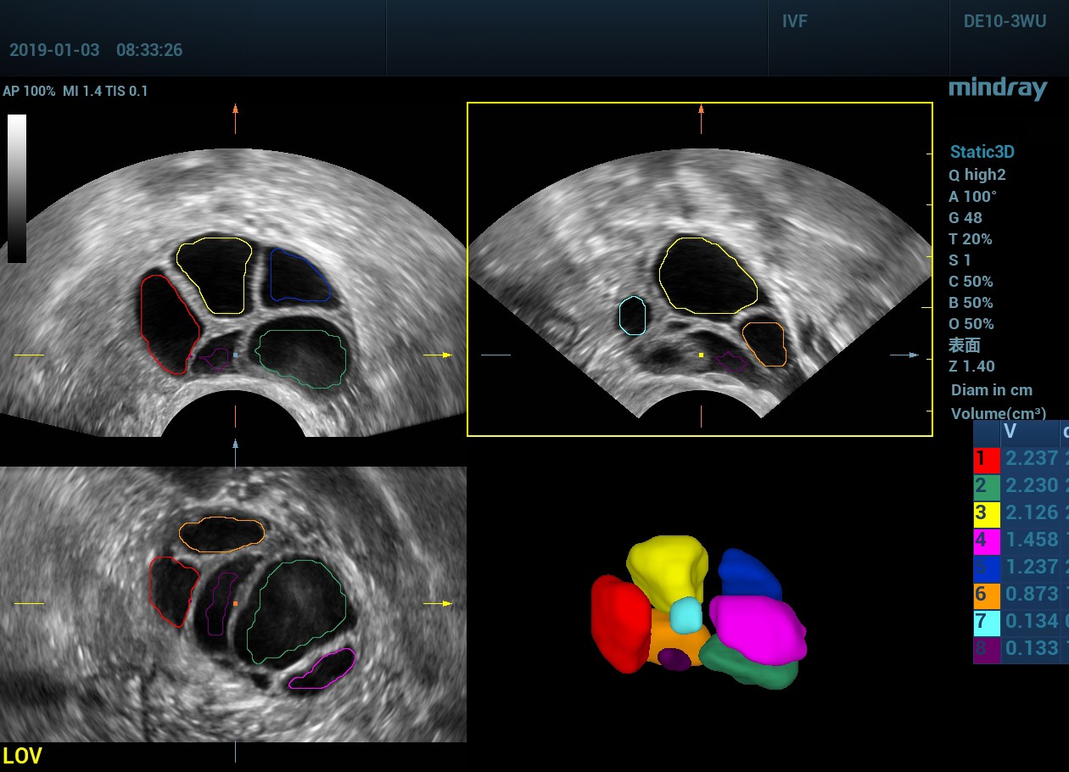Select the cyan follicle 3D model
The width and height of the screenshot is (1069, 772).
[x=686, y=616]
